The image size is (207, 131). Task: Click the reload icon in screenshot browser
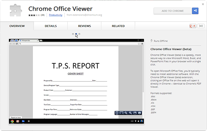point(17,44)
